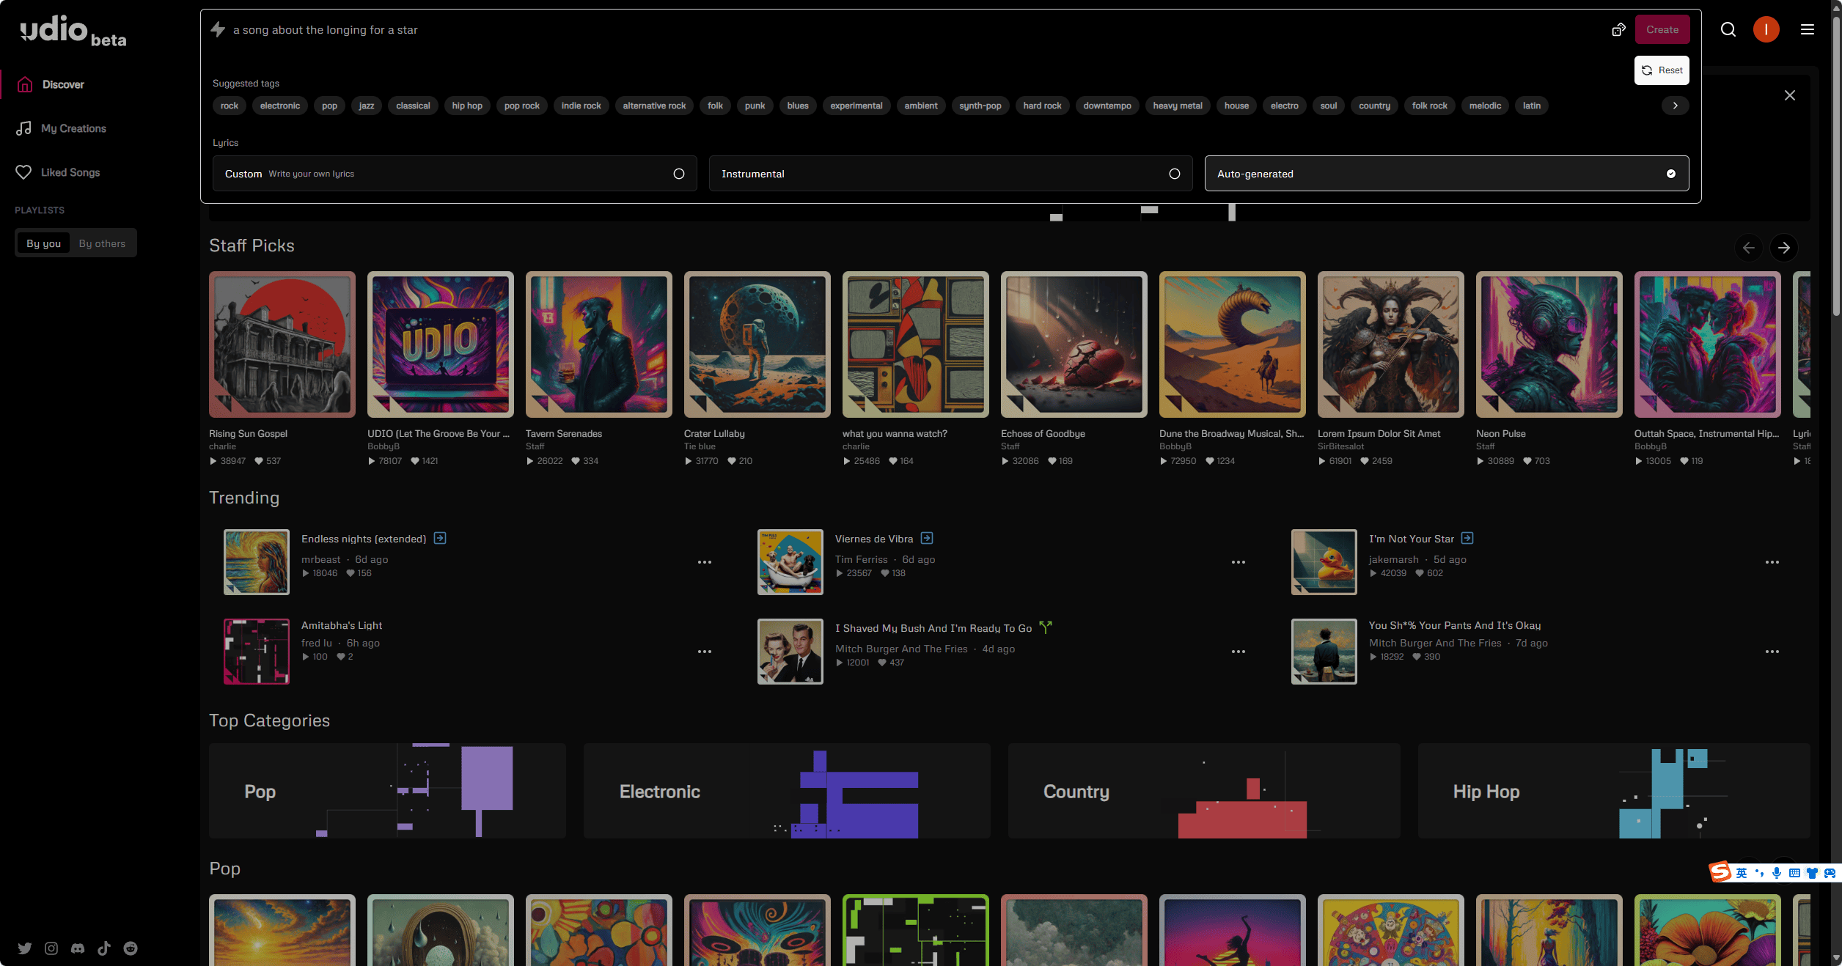
Task: Open My Creations in sidebar
Action: [x=73, y=128]
